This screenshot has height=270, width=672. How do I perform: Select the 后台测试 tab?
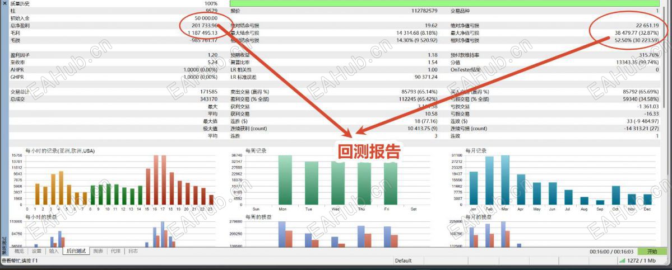[x=76, y=251]
